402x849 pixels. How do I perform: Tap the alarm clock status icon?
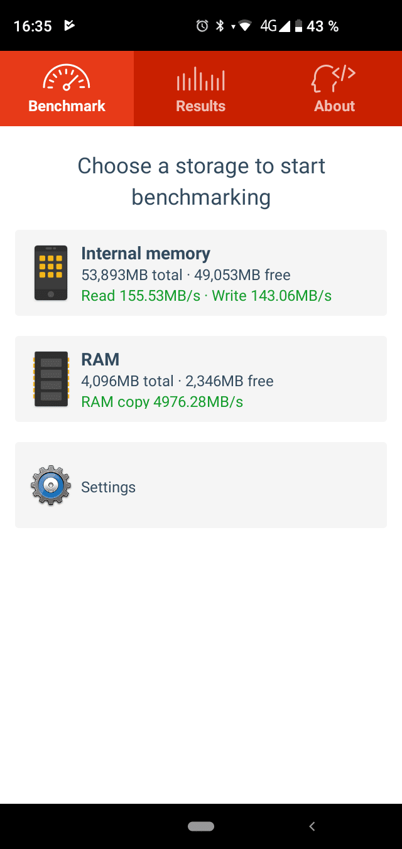(202, 26)
